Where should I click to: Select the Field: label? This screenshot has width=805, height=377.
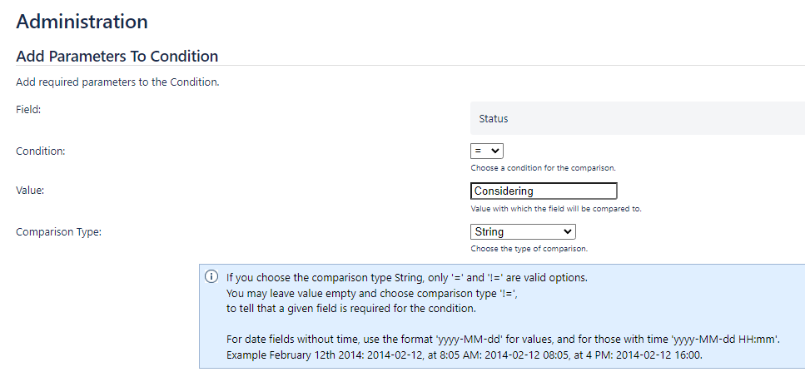pos(28,109)
